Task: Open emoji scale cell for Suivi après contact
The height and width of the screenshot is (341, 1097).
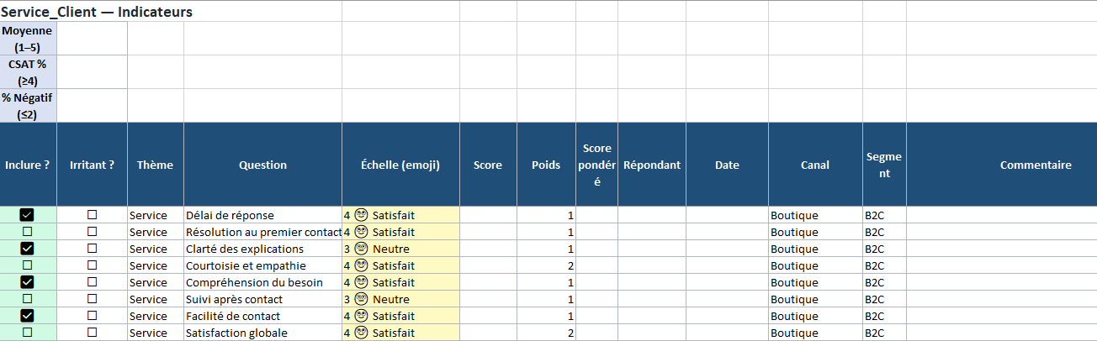Action: coord(400,299)
